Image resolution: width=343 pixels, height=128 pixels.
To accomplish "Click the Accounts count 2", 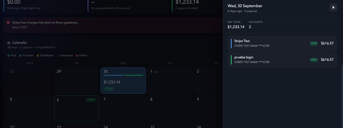I will coord(250,27).
